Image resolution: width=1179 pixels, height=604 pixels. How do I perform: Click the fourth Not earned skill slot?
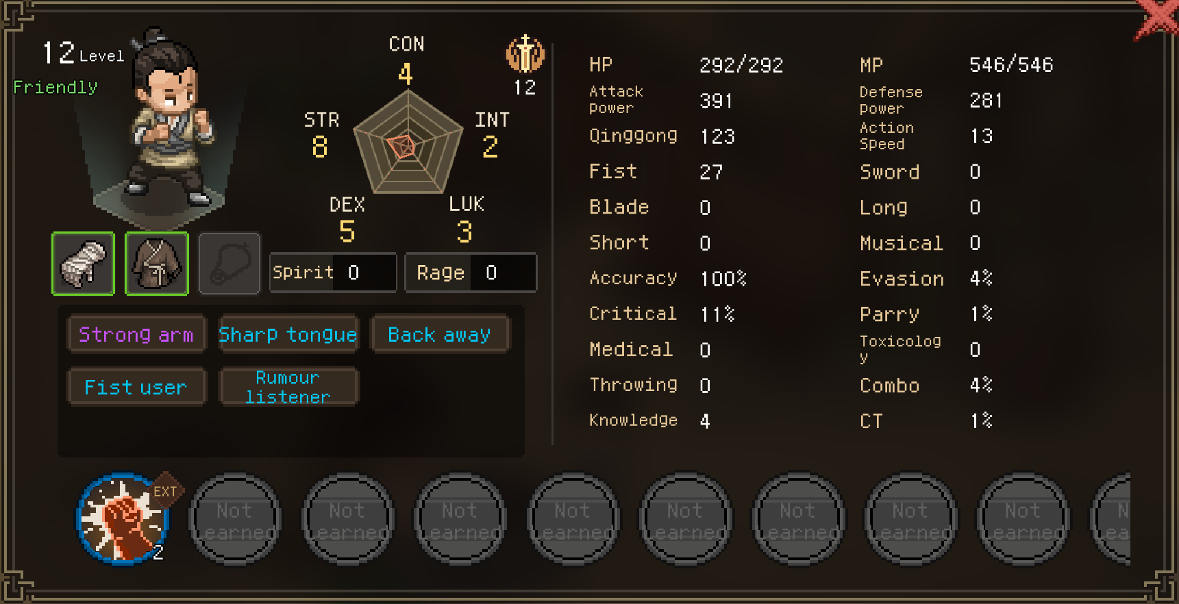(x=573, y=518)
